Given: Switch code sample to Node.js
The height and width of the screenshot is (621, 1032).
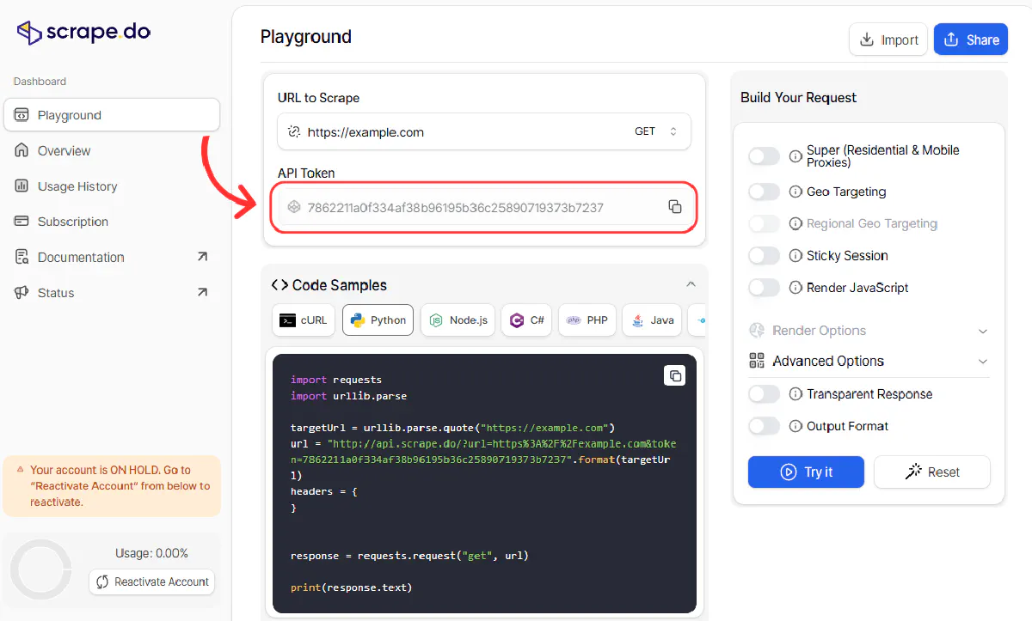Looking at the screenshot, I should pos(457,320).
